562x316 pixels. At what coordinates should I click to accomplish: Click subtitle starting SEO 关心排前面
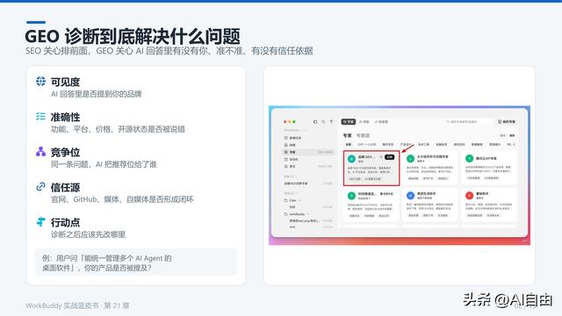coord(169,51)
